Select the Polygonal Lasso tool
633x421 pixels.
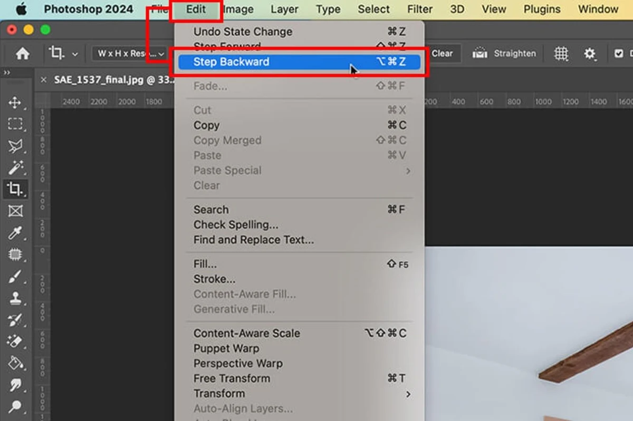point(15,146)
